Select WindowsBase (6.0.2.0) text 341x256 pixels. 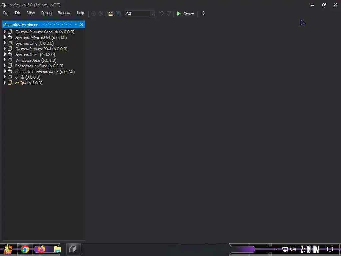tap(36, 60)
